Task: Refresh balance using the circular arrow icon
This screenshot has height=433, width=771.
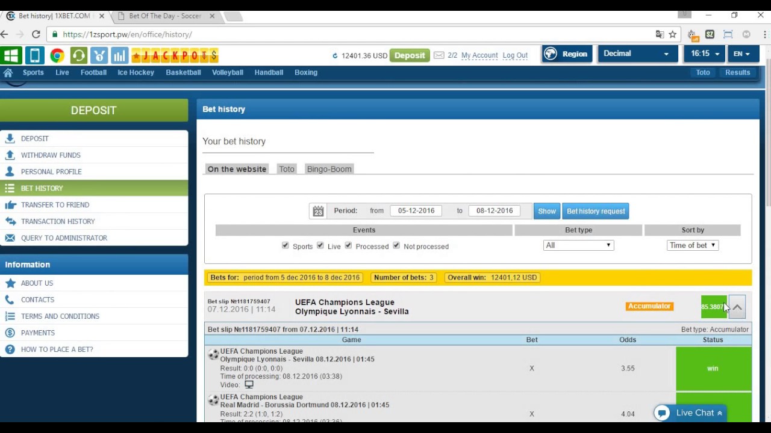Action: [x=335, y=56]
